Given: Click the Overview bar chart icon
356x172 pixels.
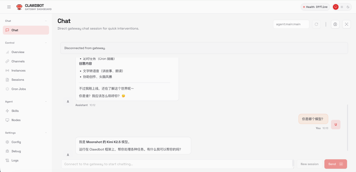Looking at the screenshot, I should pos(7,52).
